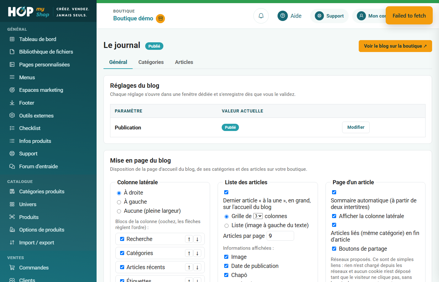Toggle the Dernier article à la une checkbox
Screen dimensions: 439x282
(226, 192)
